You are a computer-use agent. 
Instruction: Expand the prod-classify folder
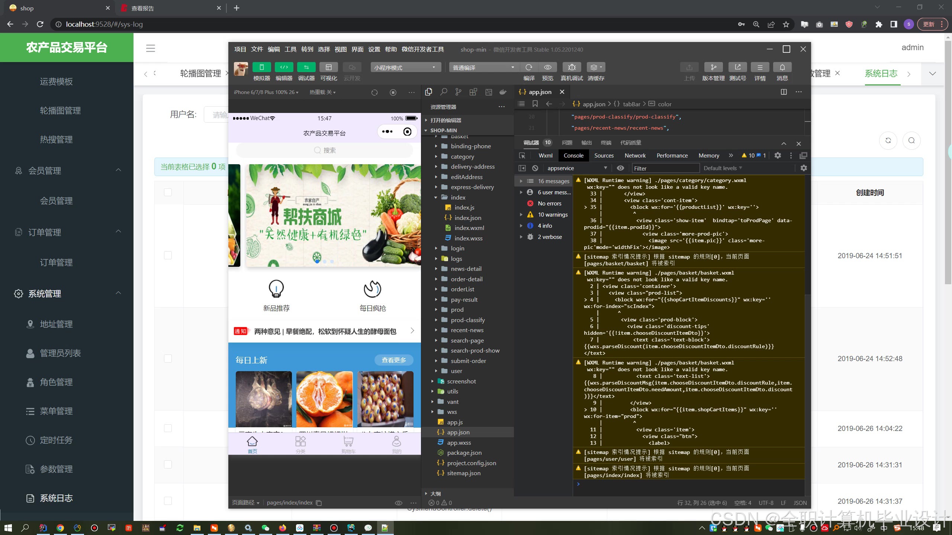click(467, 320)
